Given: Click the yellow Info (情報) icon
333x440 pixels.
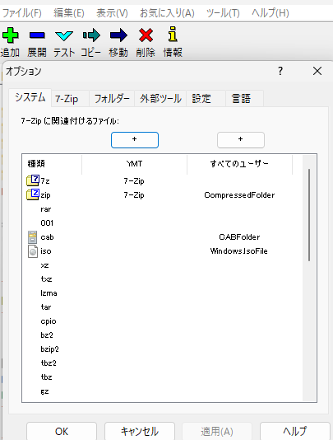Looking at the screenshot, I should coord(173,35).
